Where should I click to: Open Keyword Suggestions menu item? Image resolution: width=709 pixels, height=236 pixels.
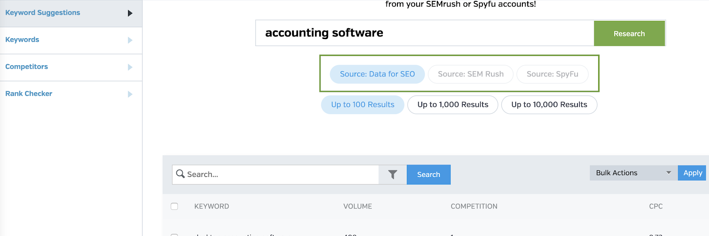(43, 13)
